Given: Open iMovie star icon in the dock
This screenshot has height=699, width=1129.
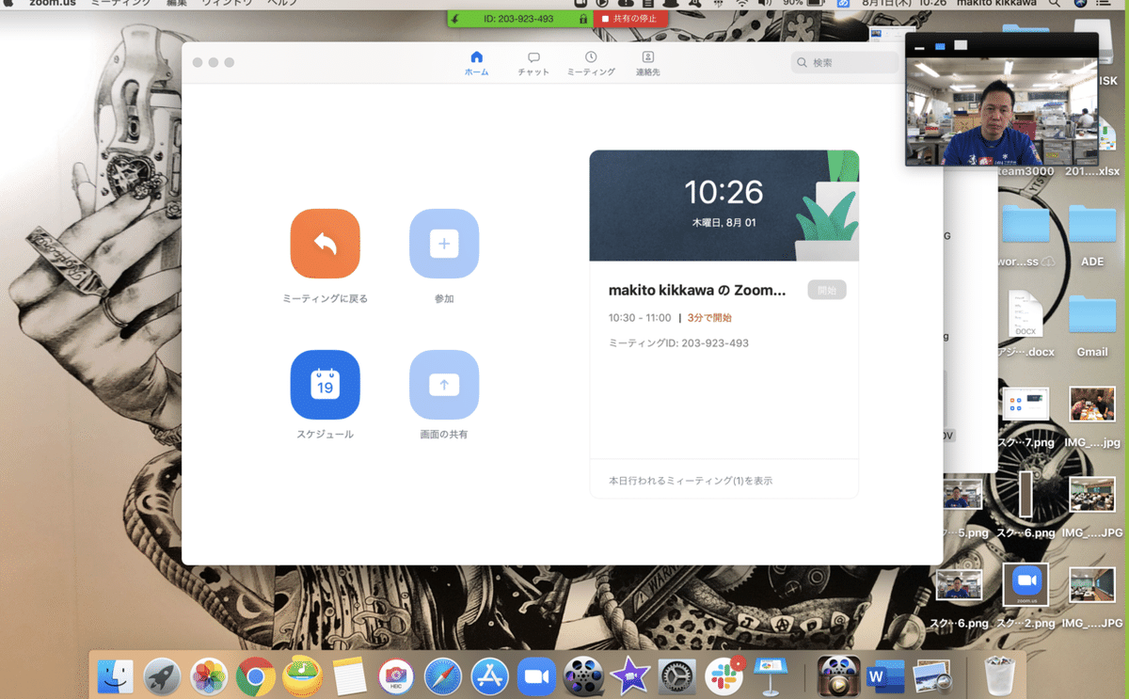Looking at the screenshot, I should pos(629,675).
